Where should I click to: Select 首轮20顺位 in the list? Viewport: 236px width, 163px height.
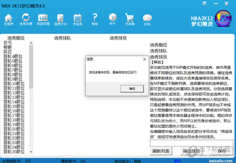click(x=14, y=129)
